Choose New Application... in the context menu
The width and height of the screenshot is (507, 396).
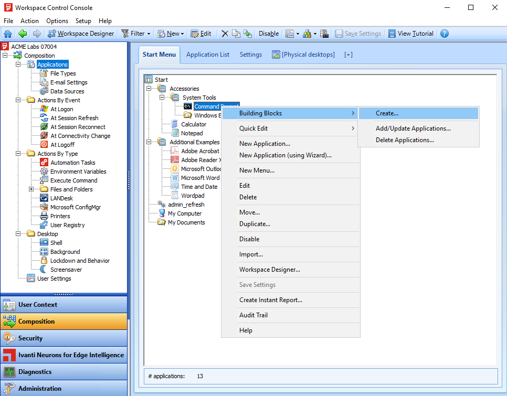pyautogui.click(x=291, y=144)
